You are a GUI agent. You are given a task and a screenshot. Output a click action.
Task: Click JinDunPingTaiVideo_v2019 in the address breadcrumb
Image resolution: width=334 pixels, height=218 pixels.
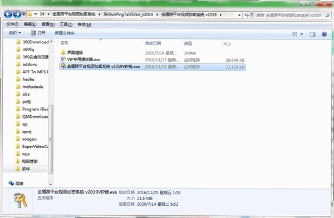coord(128,14)
